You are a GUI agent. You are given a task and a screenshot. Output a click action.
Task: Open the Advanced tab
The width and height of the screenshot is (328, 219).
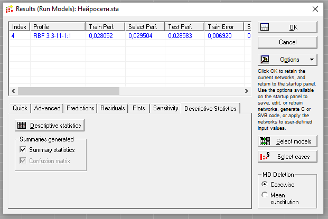coord(47,108)
